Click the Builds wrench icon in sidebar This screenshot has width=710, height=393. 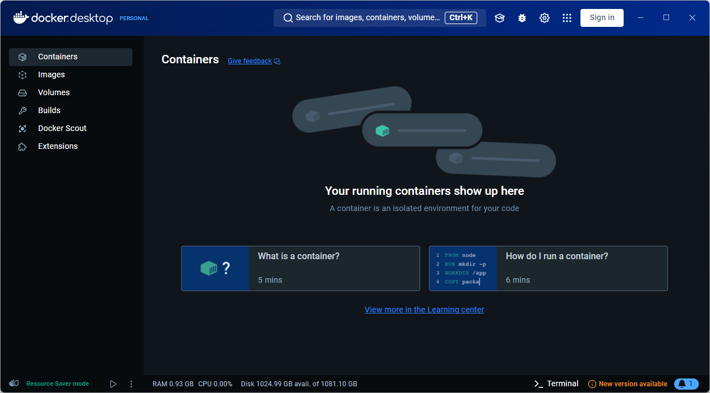(x=22, y=111)
